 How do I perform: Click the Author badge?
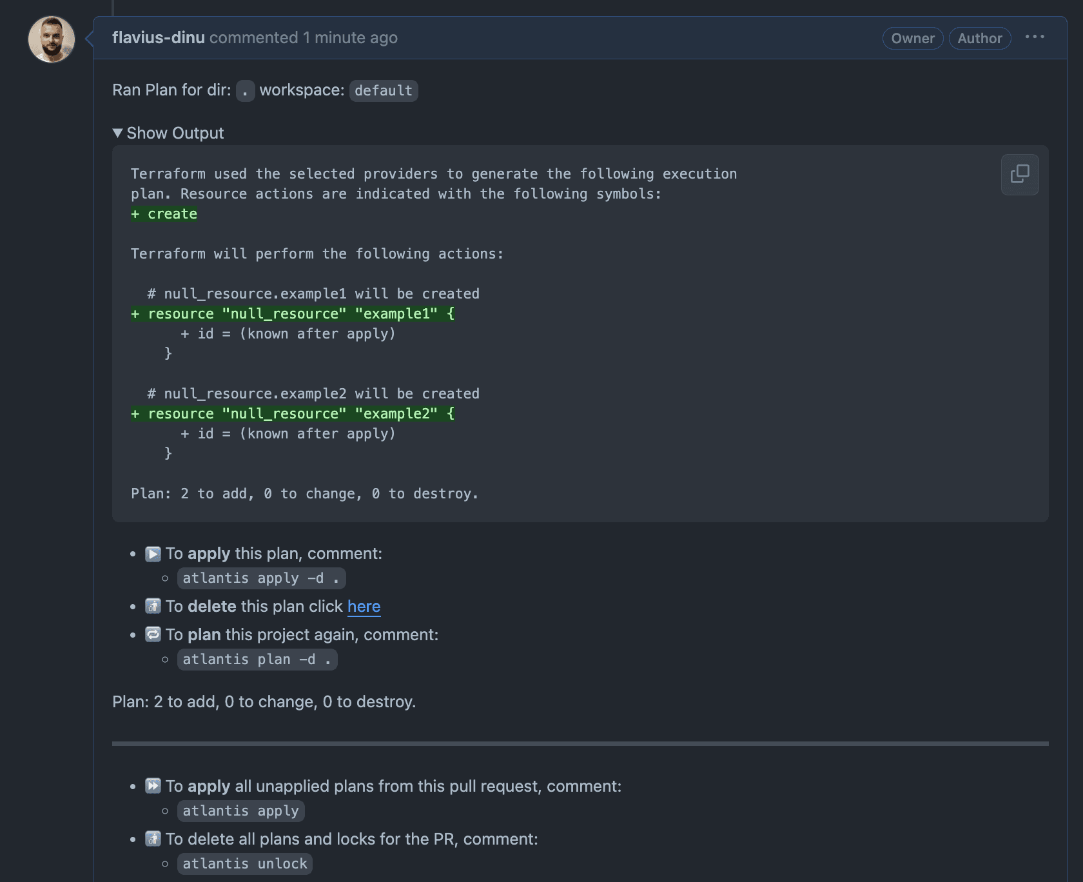click(x=979, y=38)
